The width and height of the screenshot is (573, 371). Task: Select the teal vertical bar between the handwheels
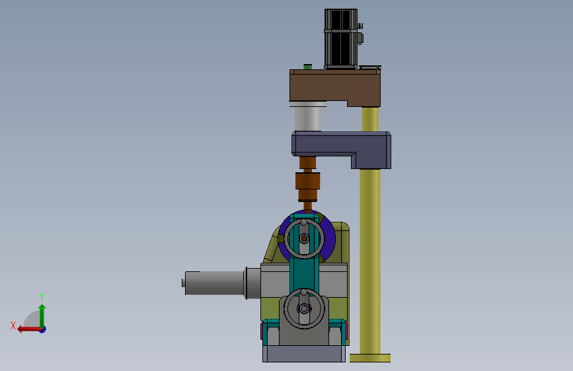(x=304, y=273)
